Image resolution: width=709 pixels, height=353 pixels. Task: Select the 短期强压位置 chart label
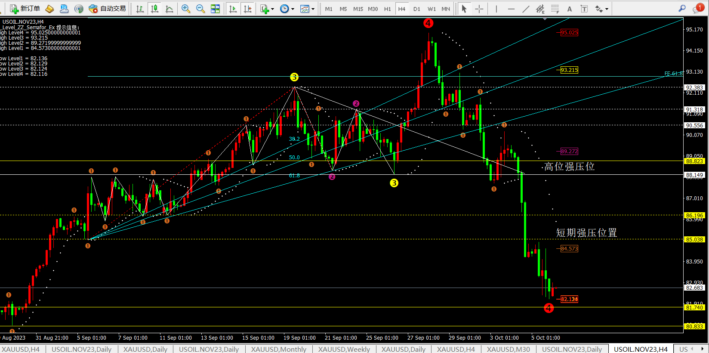(586, 233)
